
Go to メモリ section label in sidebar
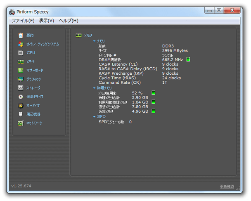coord(30,62)
